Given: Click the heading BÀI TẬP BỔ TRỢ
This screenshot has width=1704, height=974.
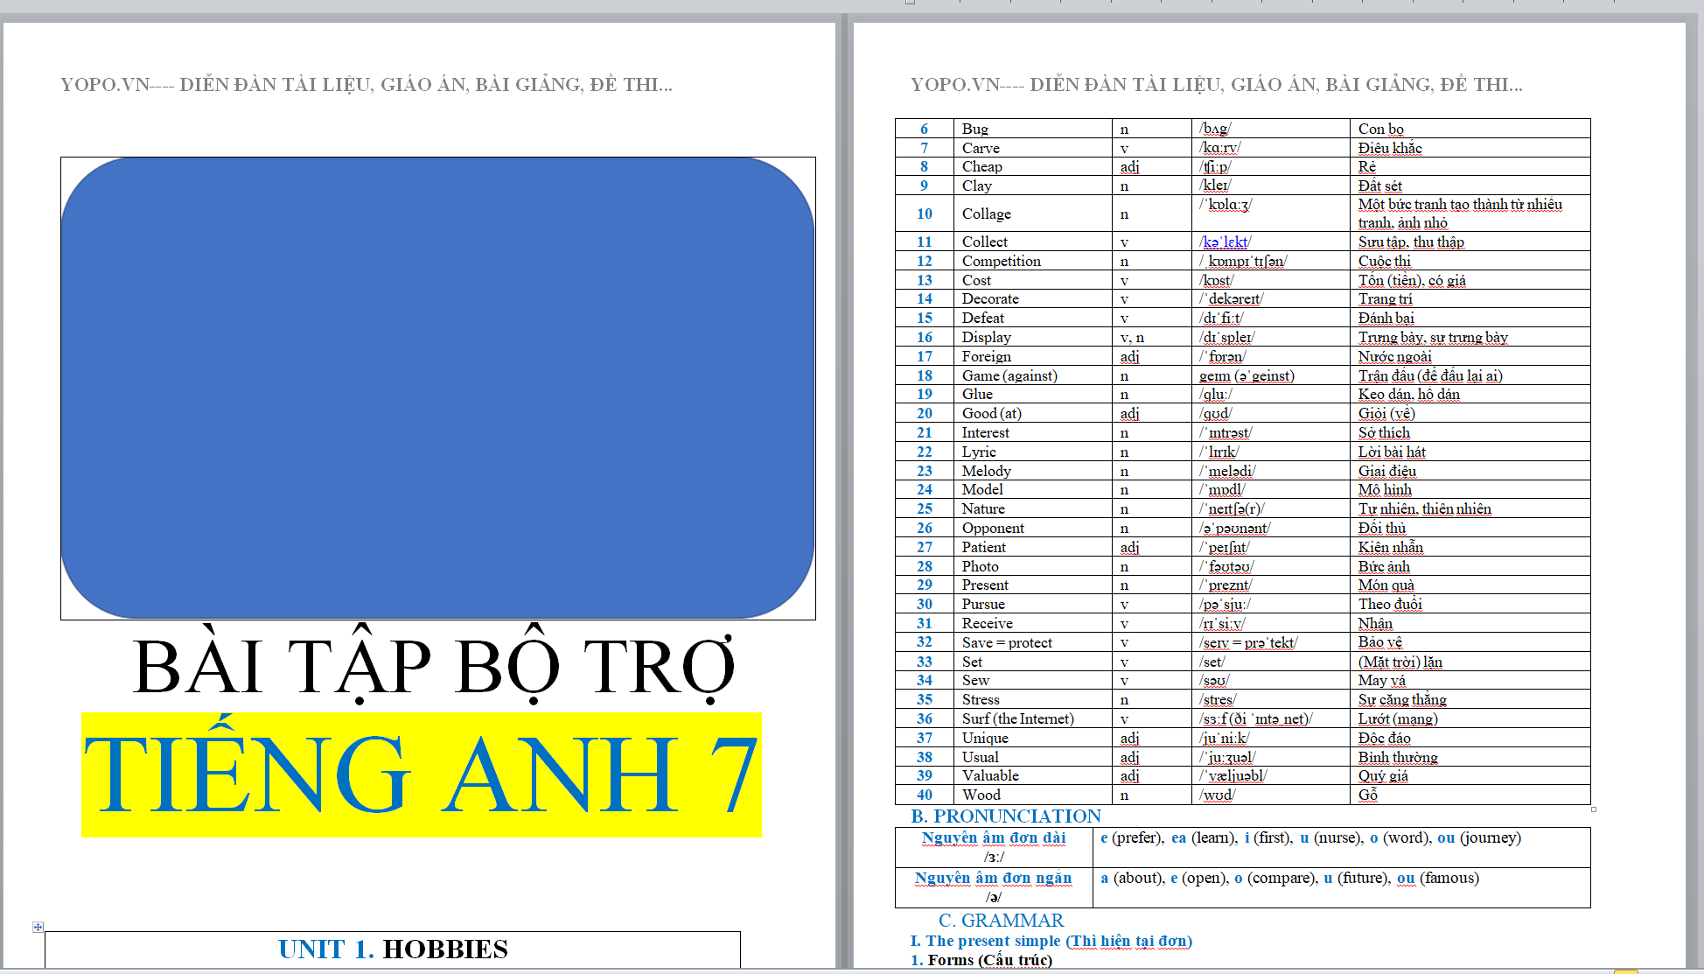Looking at the screenshot, I should click(x=434, y=667).
